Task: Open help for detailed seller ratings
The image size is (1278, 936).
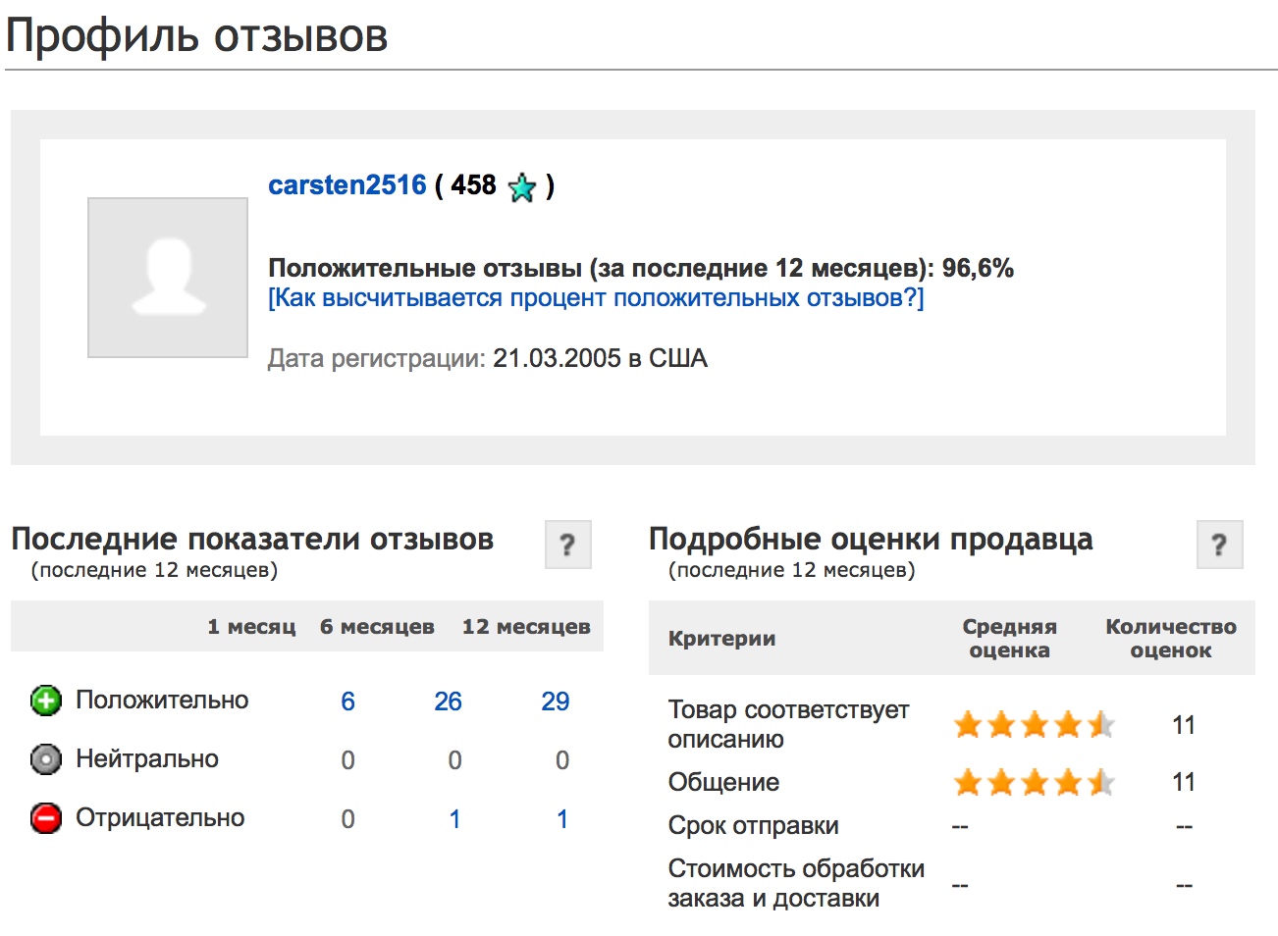Action: (x=1219, y=545)
